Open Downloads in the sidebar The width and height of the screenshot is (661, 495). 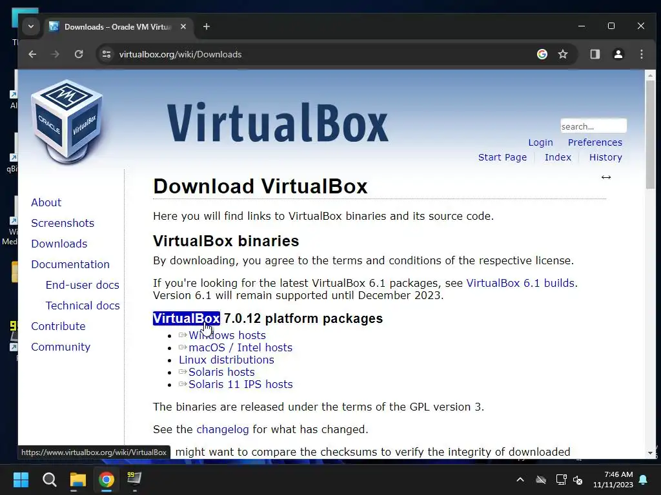point(59,244)
